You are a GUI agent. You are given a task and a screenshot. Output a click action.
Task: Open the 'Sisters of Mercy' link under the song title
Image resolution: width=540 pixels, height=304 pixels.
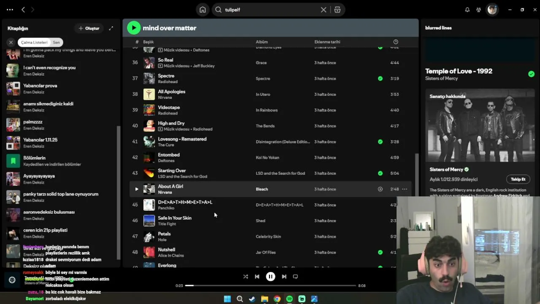coord(441,79)
